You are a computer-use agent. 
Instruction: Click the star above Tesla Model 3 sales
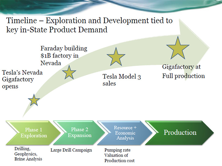point(116,57)
